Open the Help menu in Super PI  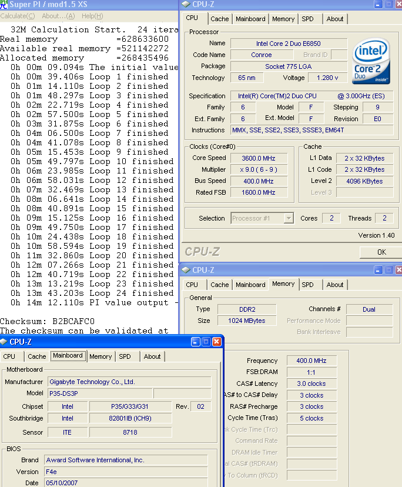(x=92, y=16)
